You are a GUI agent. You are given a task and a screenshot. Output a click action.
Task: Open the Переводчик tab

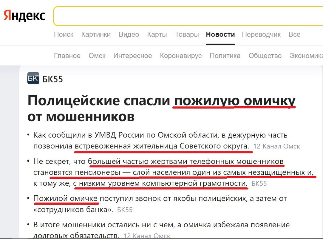coord(261,34)
